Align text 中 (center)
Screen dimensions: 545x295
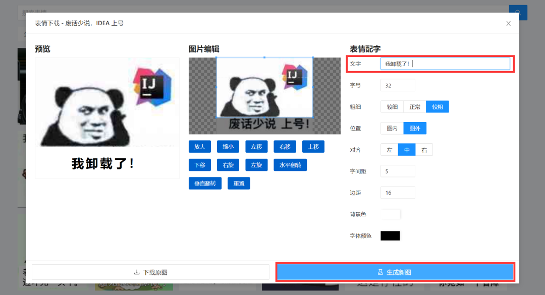tap(407, 150)
